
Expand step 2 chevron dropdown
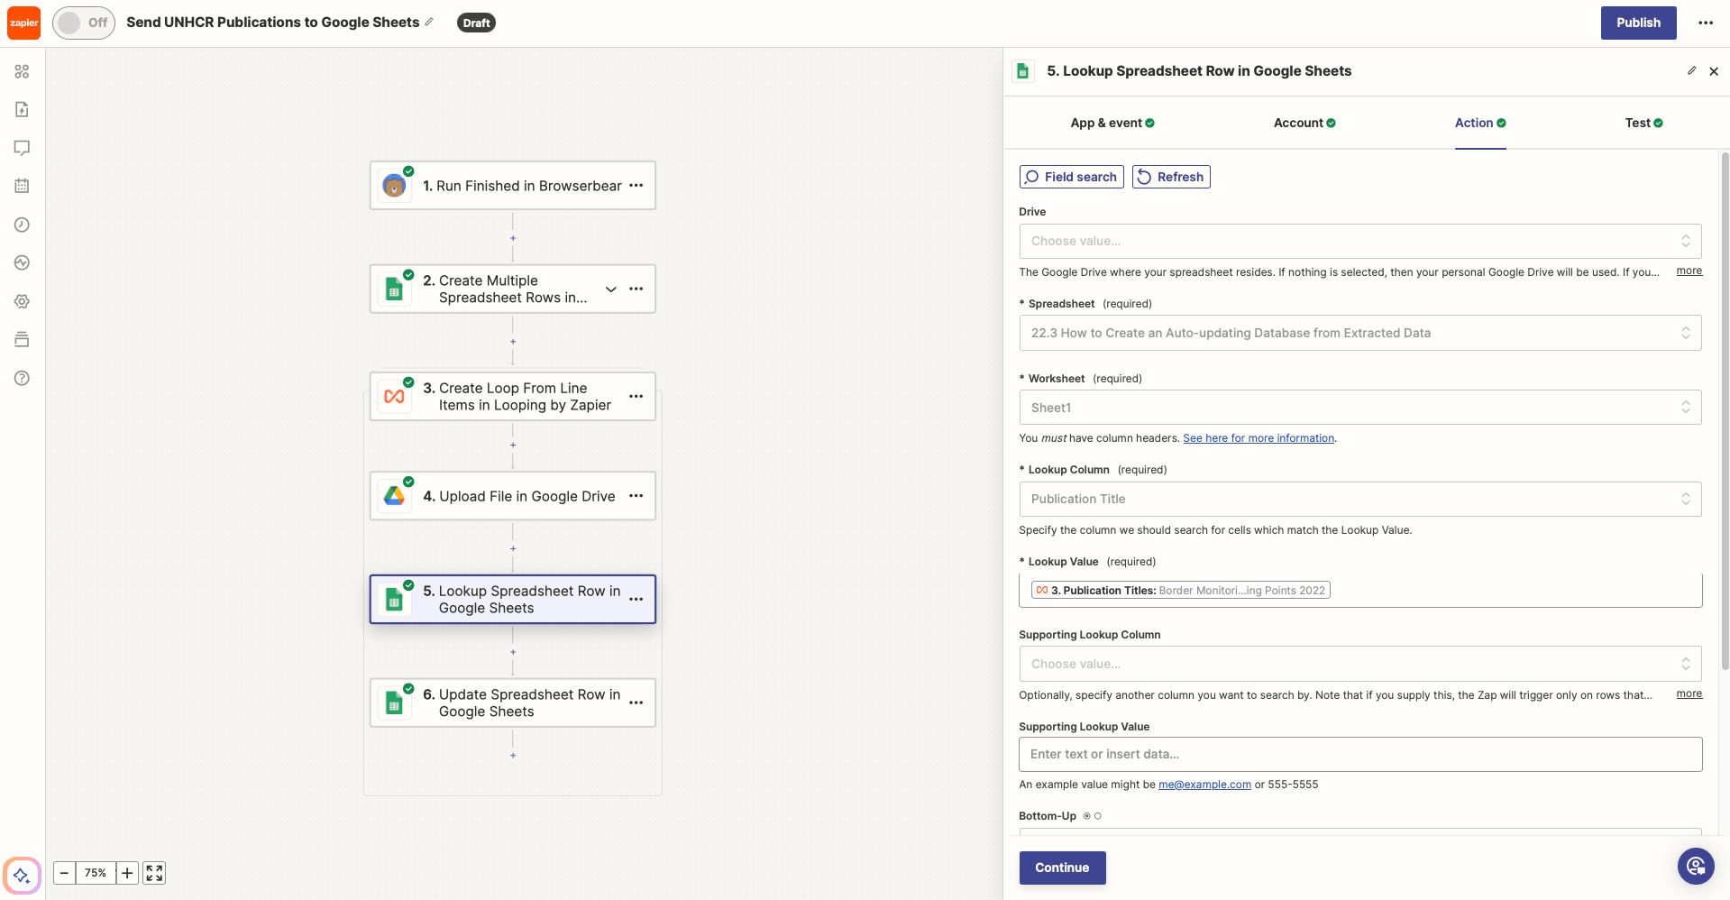tap(611, 289)
